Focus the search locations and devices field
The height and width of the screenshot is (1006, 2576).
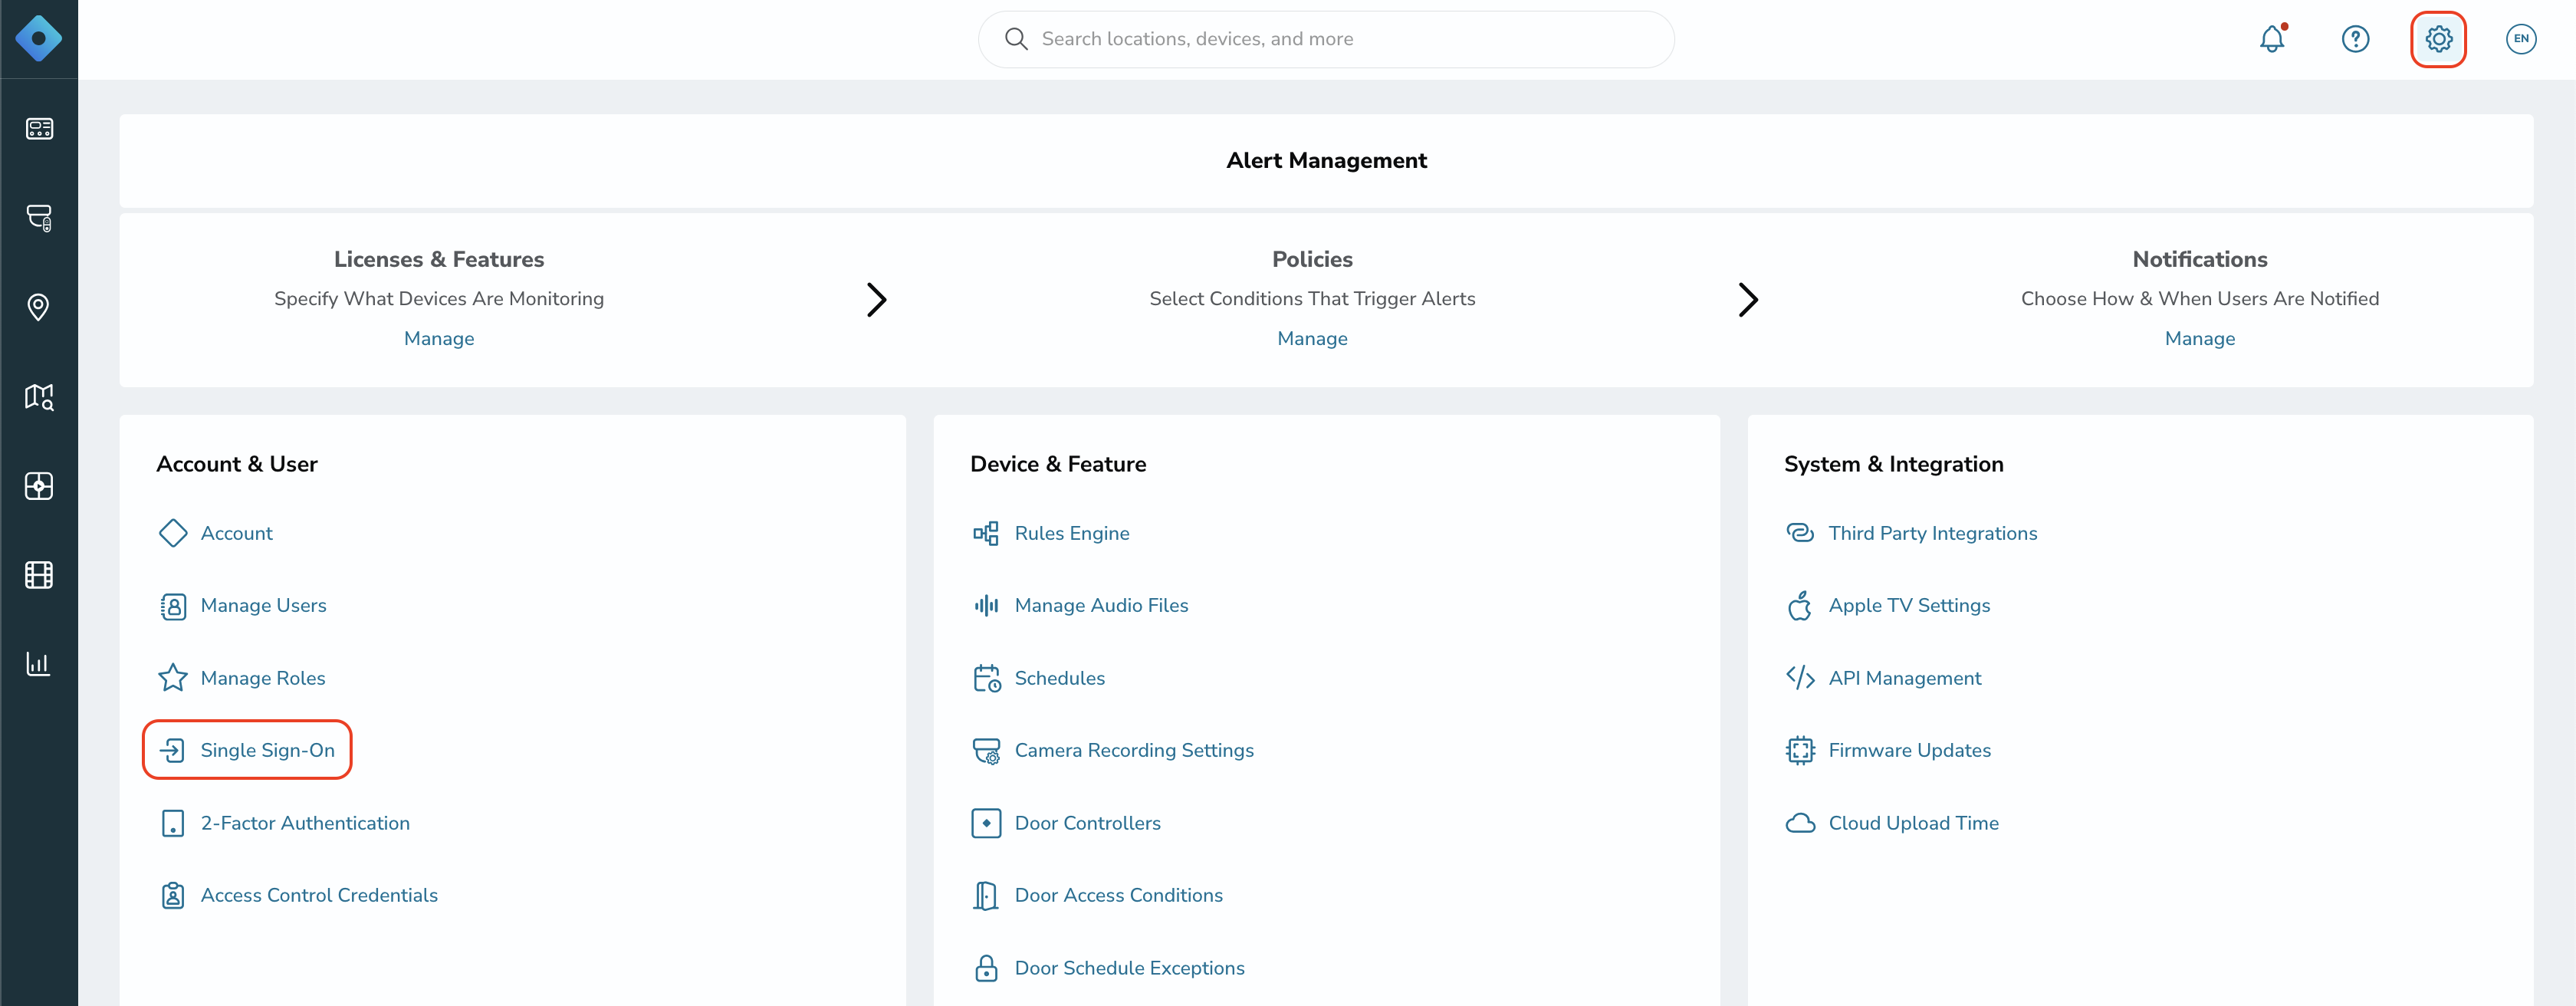click(1326, 39)
